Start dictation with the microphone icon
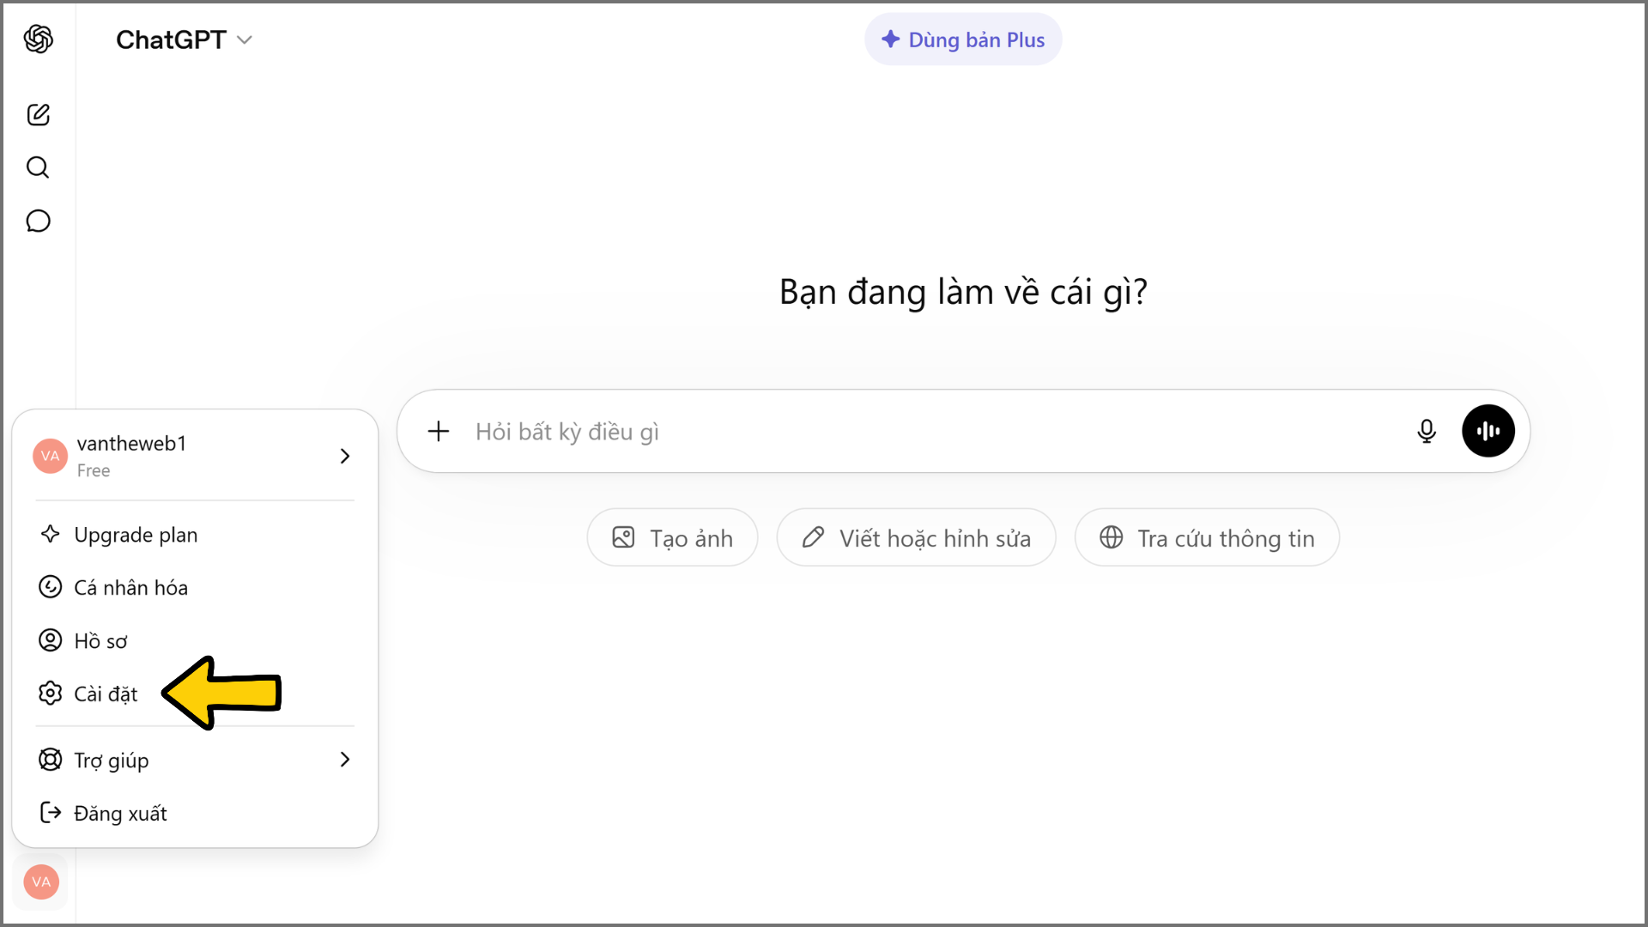 (x=1427, y=431)
